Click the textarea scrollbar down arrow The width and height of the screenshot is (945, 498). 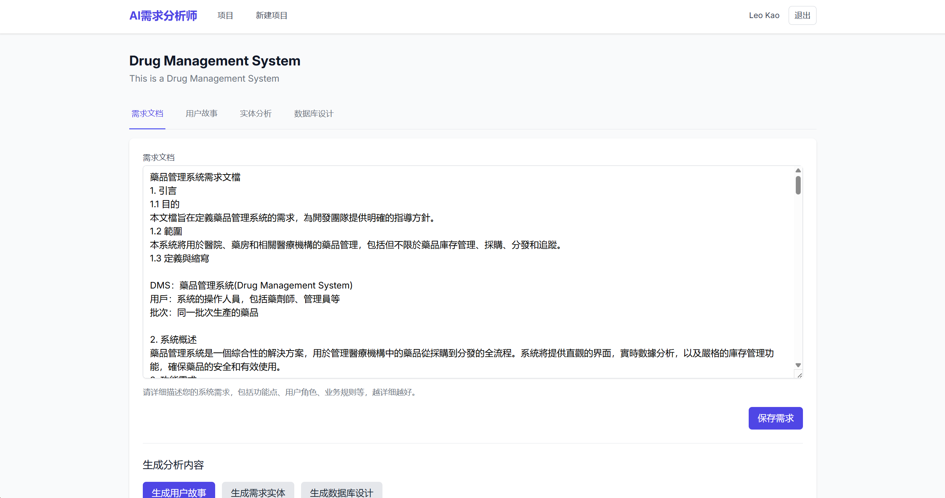tap(798, 365)
